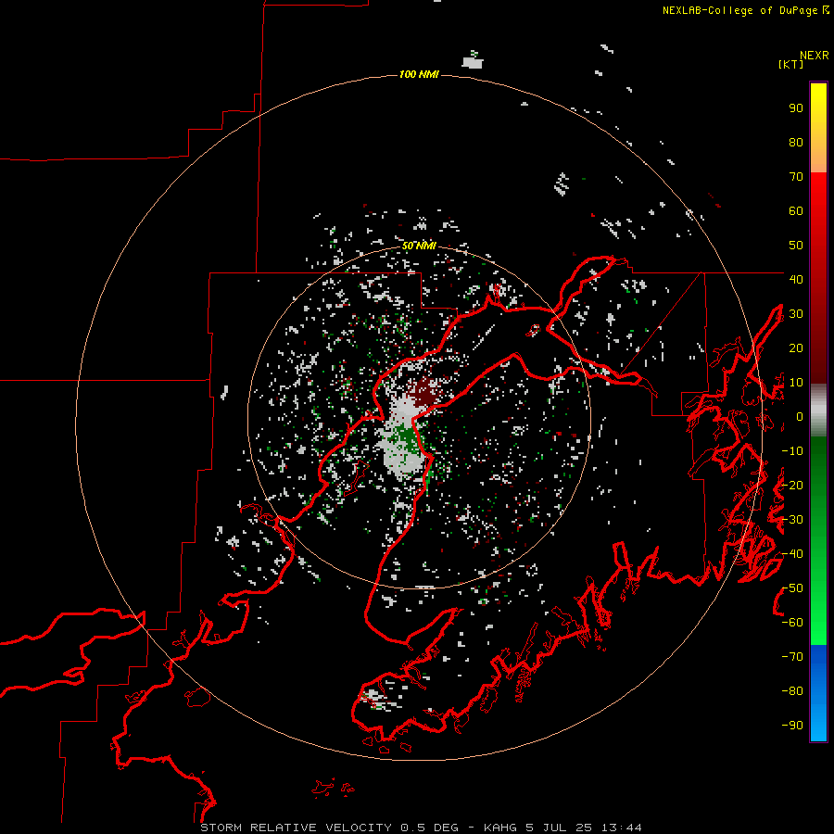
Task: Click the "0" label on the velocity scale
Action: click(x=800, y=417)
